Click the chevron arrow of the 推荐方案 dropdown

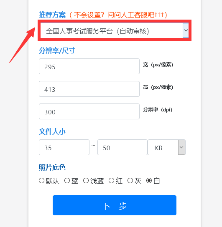tap(186, 30)
